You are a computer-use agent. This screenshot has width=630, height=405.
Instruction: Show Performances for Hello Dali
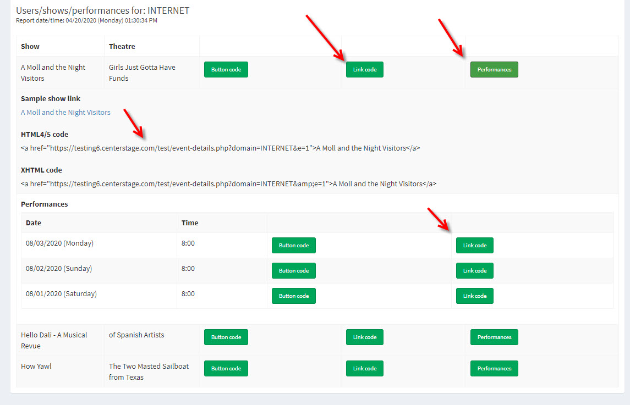coord(494,337)
